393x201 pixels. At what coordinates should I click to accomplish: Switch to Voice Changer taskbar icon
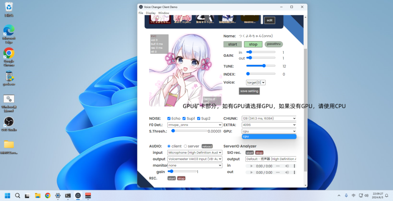click(78, 196)
